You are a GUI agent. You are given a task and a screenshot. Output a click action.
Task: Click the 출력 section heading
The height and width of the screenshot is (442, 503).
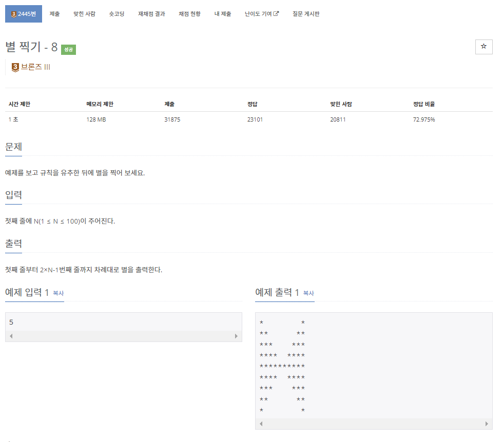[13, 244]
